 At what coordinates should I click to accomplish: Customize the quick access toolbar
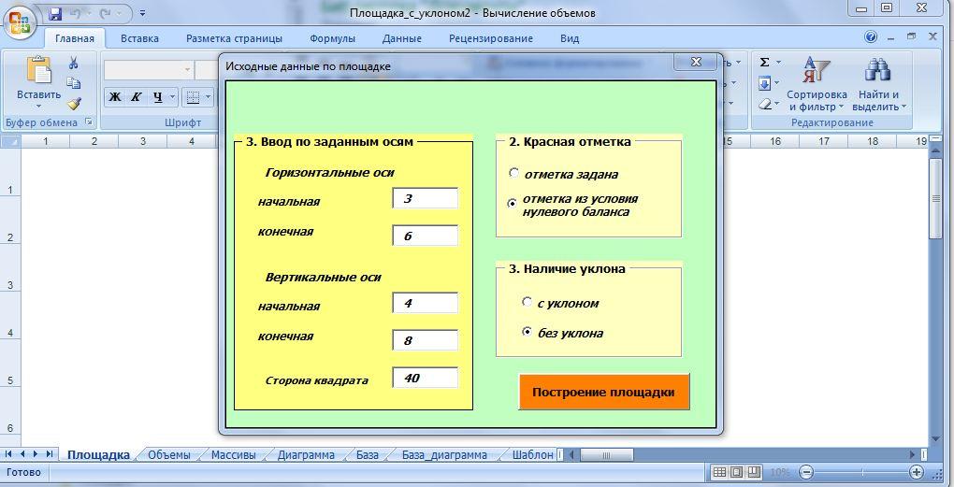pos(142,13)
